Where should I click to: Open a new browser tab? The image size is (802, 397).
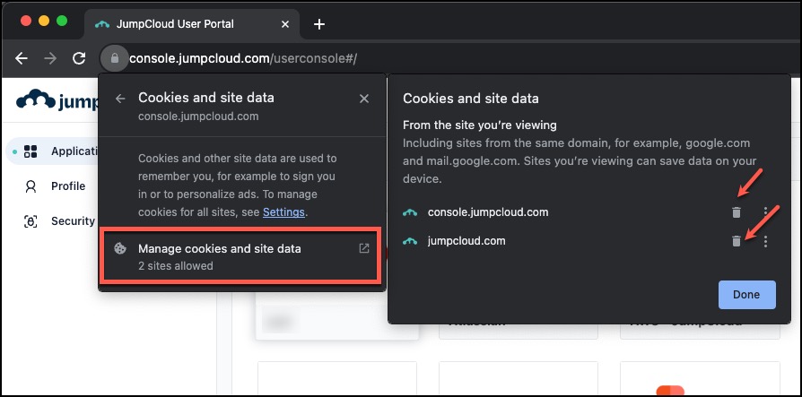pos(318,24)
